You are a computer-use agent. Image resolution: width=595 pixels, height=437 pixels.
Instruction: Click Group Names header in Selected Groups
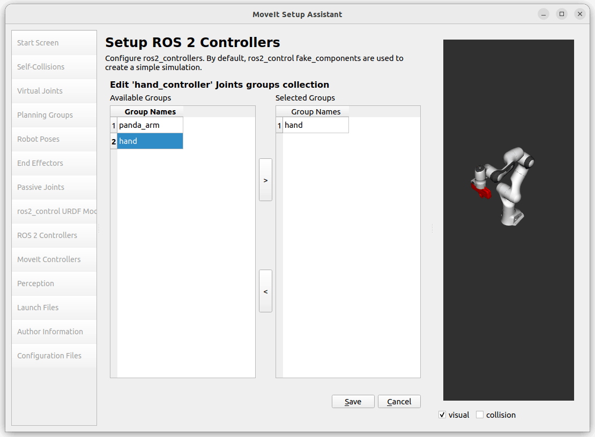(316, 112)
